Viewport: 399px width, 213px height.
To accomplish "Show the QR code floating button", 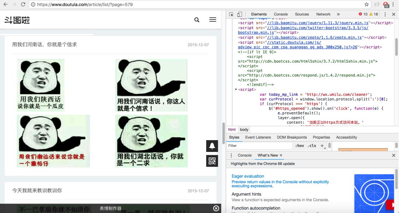I will click(x=212, y=160).
